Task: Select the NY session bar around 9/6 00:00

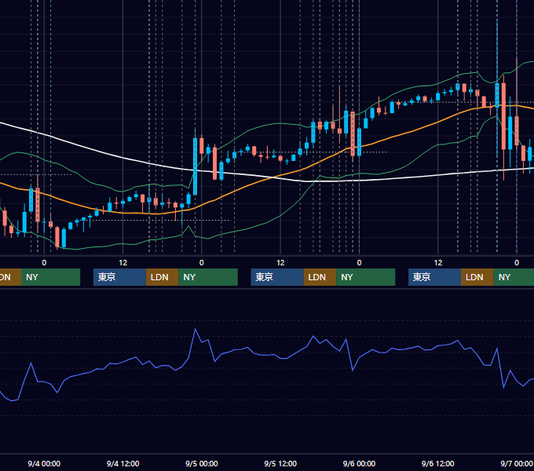Action: click(x=366, y=277)
